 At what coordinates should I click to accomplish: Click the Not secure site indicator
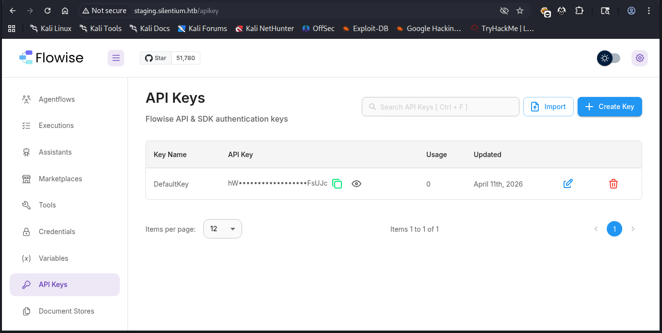(x=104, y=11)
